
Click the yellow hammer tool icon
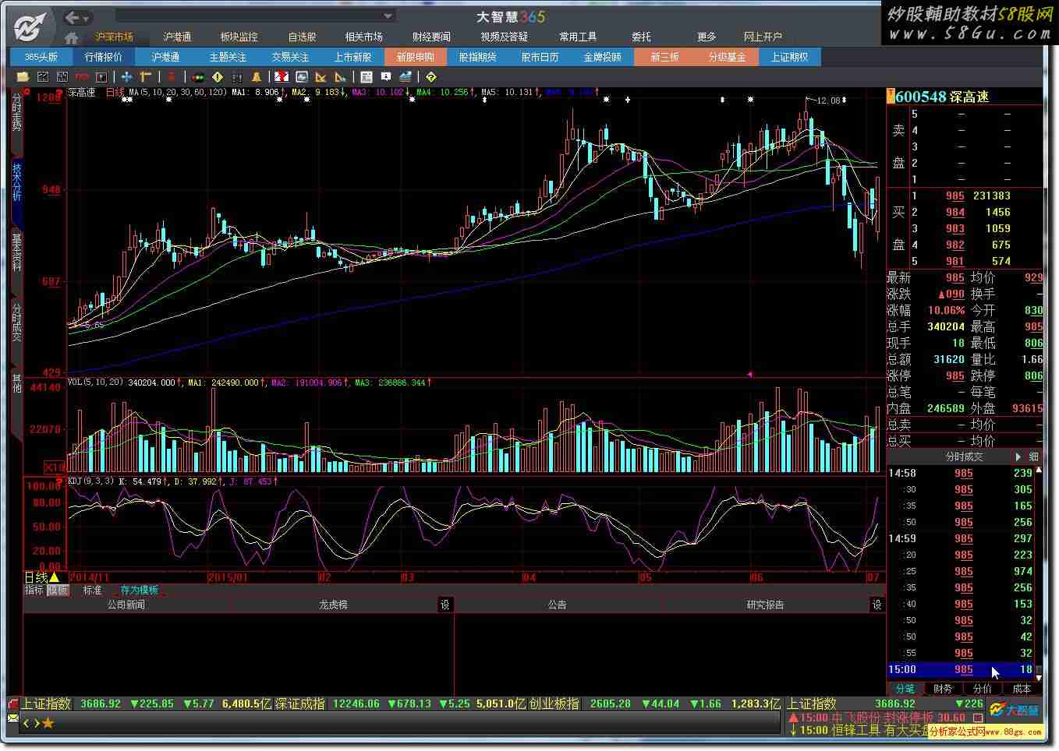(146, 77)
